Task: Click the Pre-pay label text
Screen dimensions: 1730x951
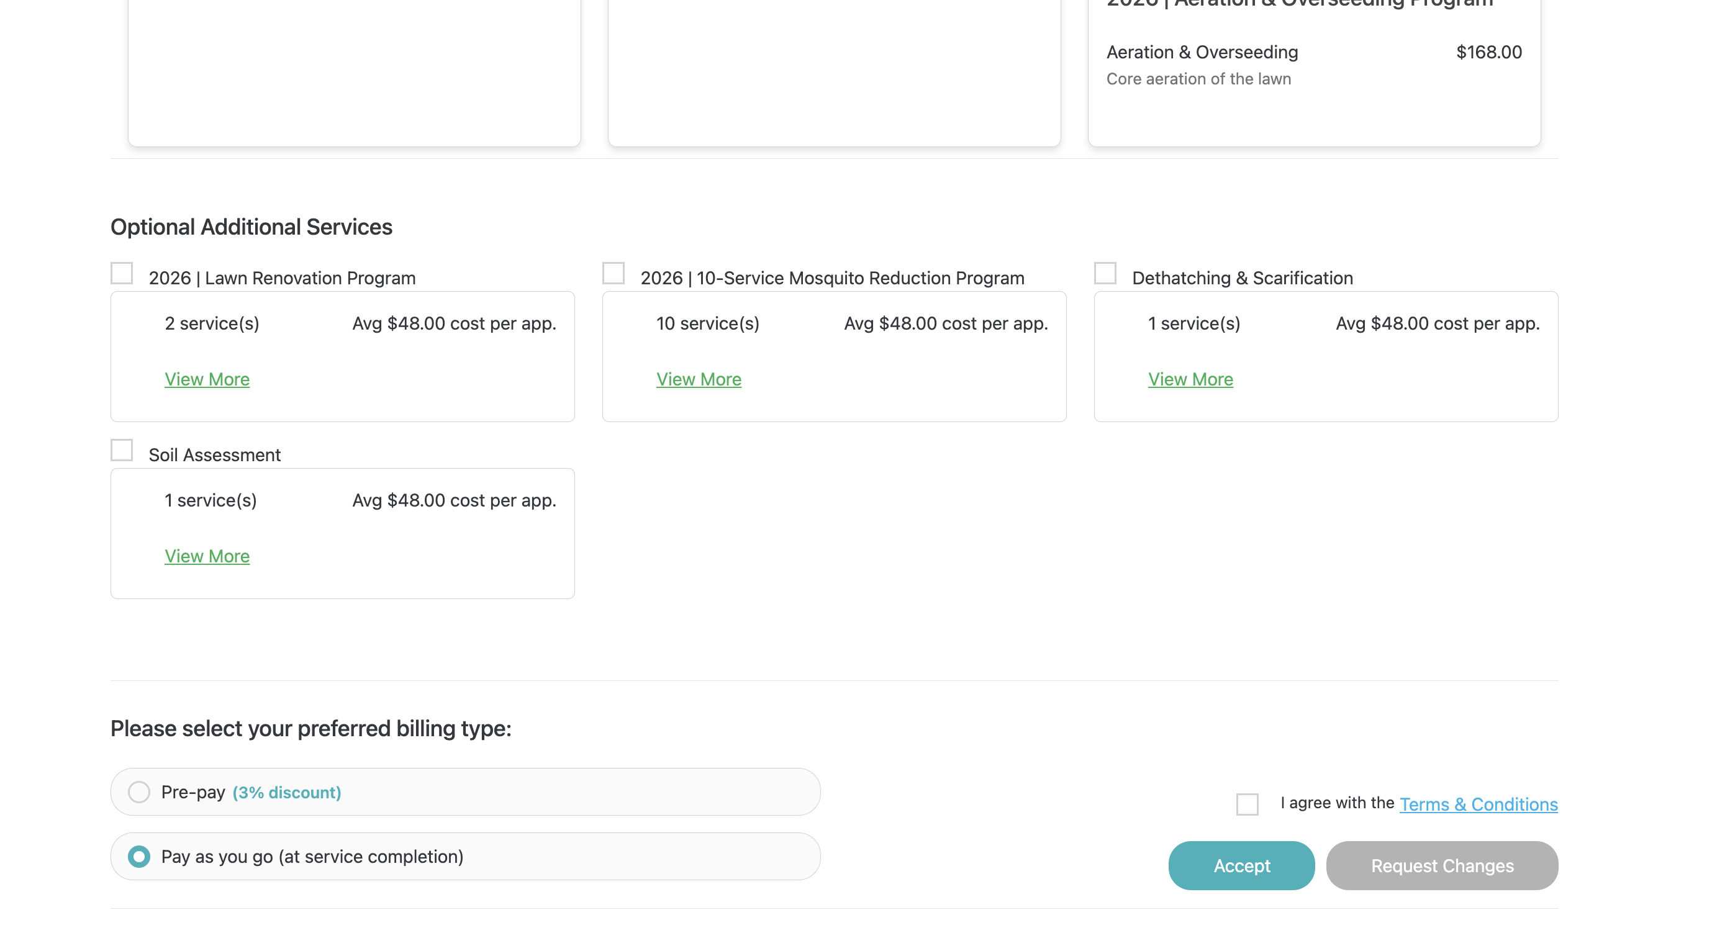Action: click(x=192, y=792)
